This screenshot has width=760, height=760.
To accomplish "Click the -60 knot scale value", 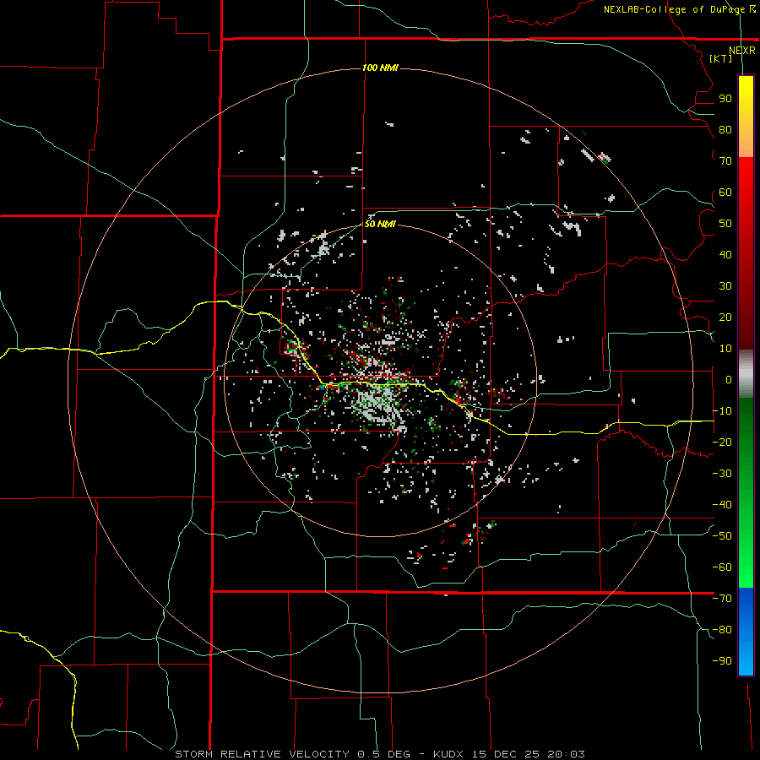I will [x=722, y=567].
